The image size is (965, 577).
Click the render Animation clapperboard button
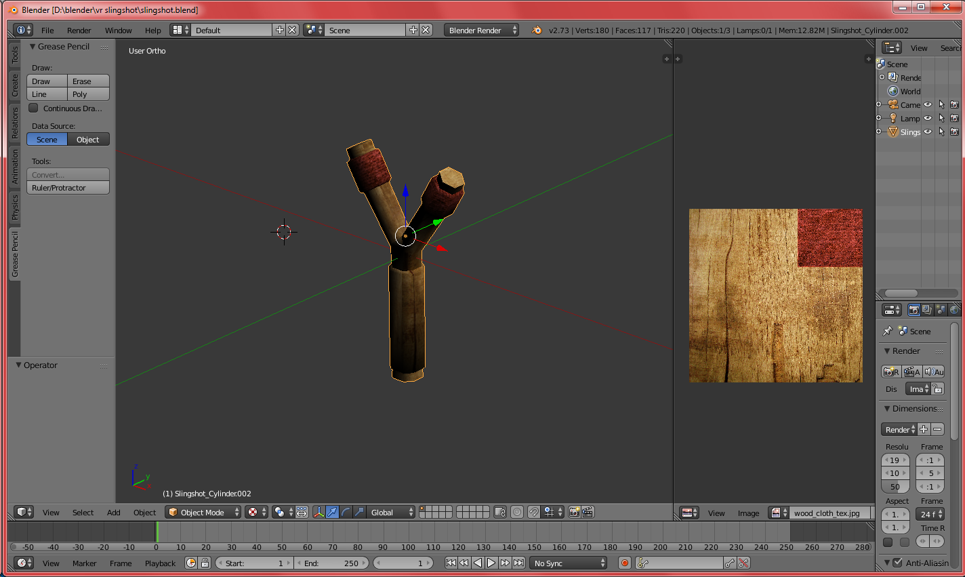(x=912, y=372)
